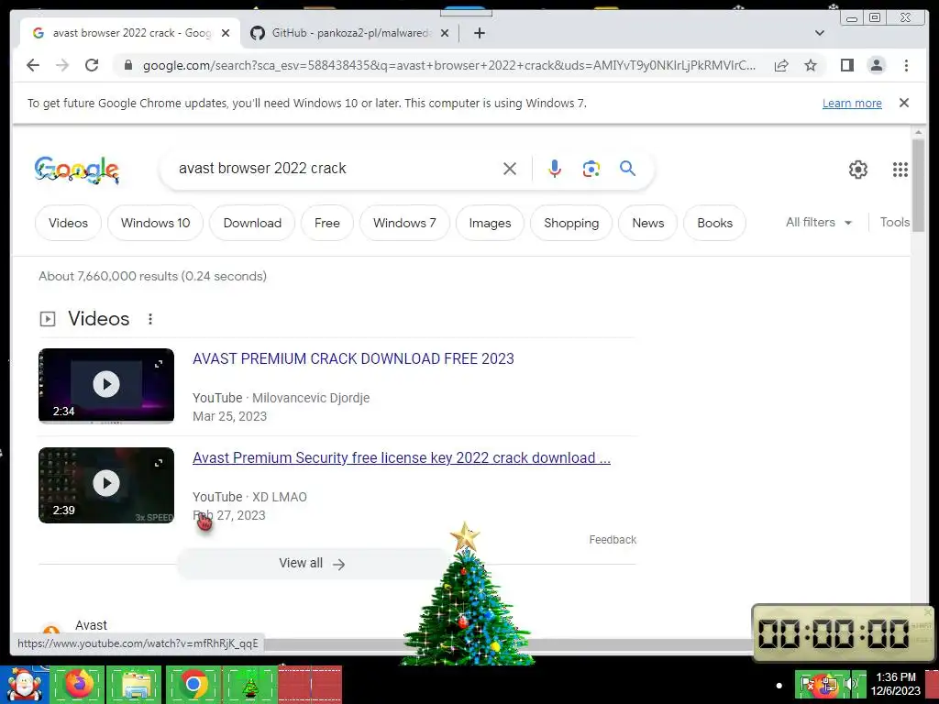Viewport: 939px width, 704px height.
Task: Select the avast browser 2022 crack tab
Action: [x=129, y=33]
